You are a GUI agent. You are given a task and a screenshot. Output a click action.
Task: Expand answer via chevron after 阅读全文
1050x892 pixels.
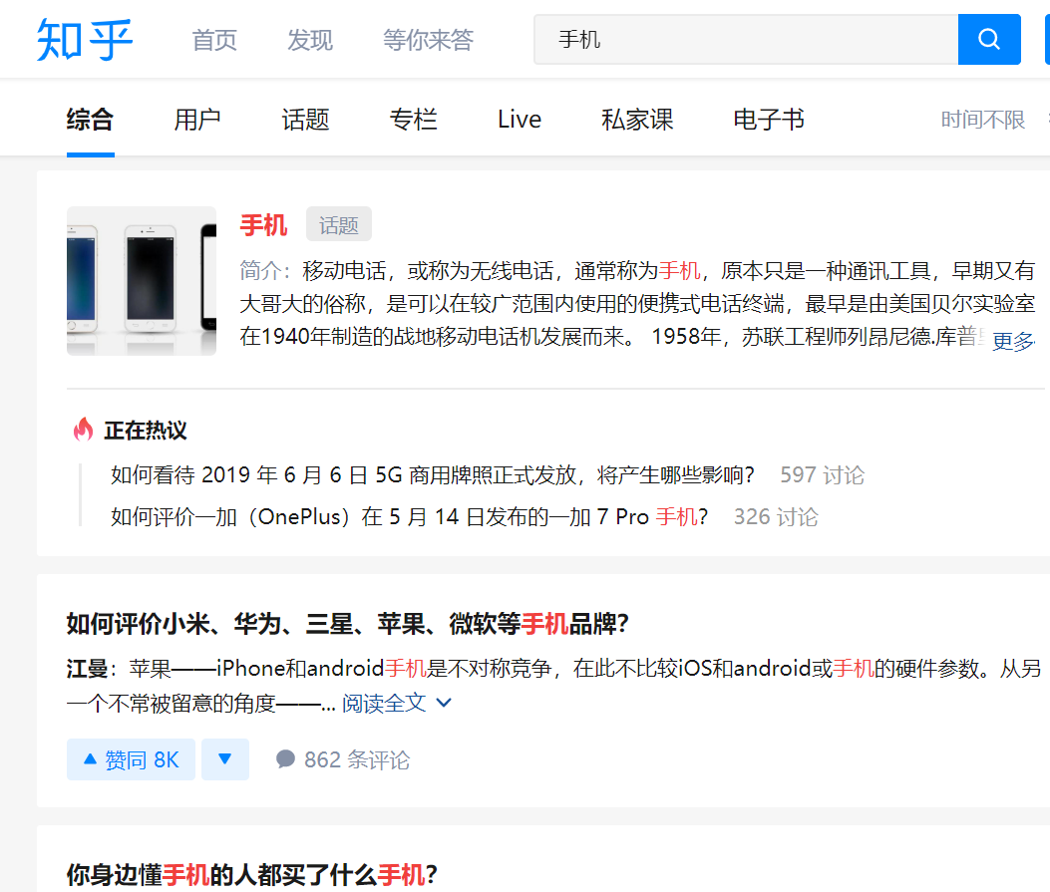[x=444, y=703]
